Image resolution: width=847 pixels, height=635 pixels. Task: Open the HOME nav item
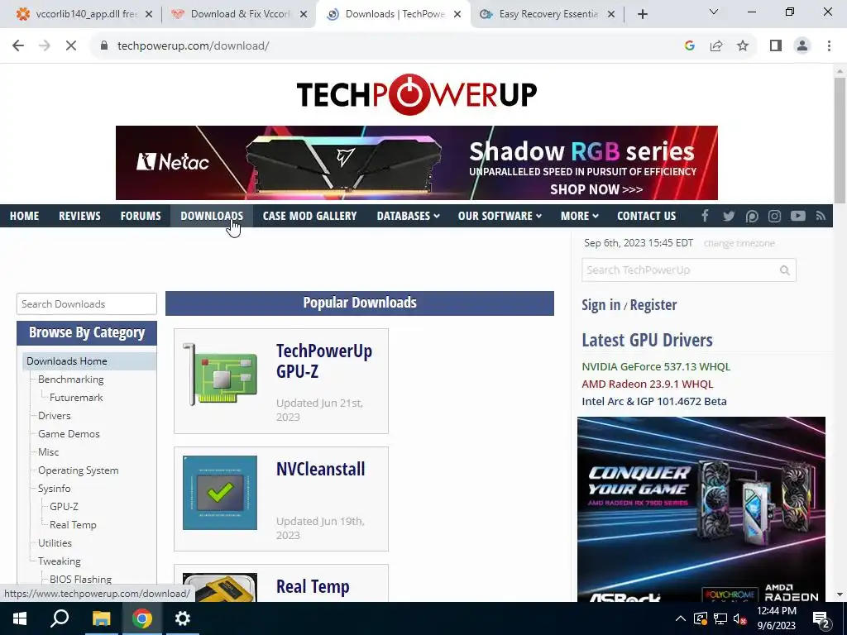tap(24, 216)
